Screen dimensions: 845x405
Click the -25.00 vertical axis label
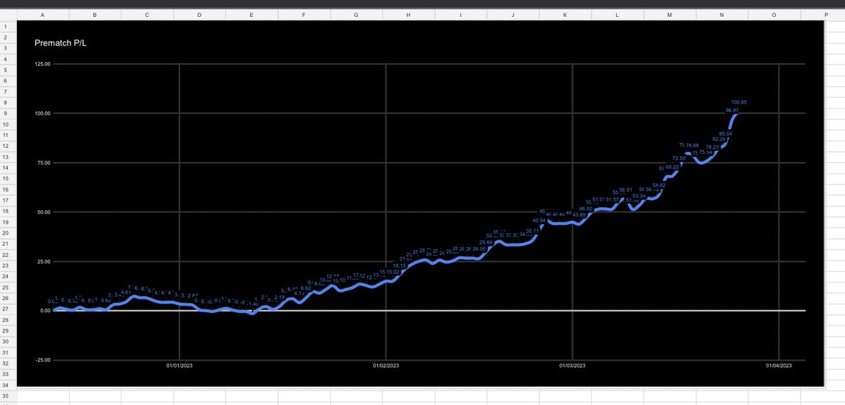42,360
